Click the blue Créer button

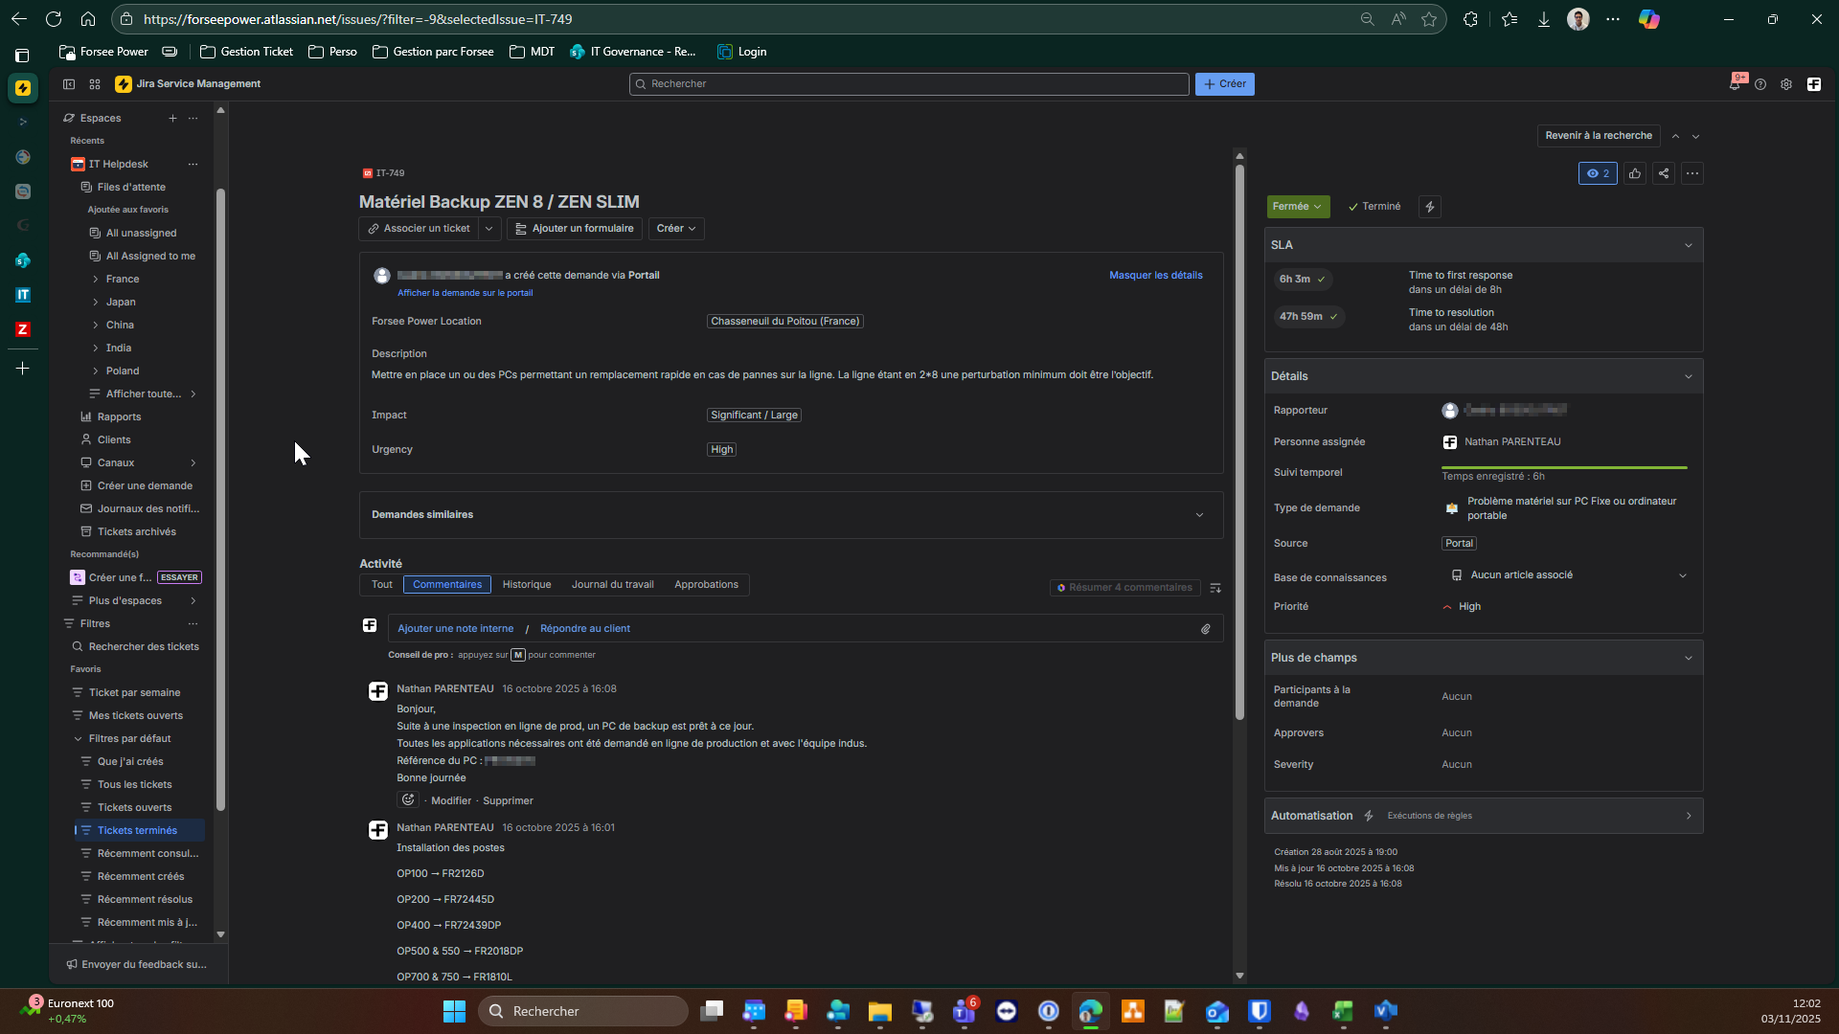(x=1224, y=84)
